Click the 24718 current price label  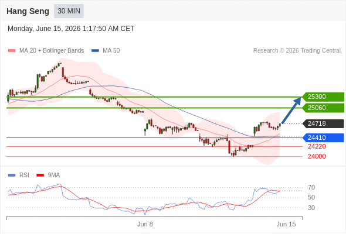coord(323,123)
